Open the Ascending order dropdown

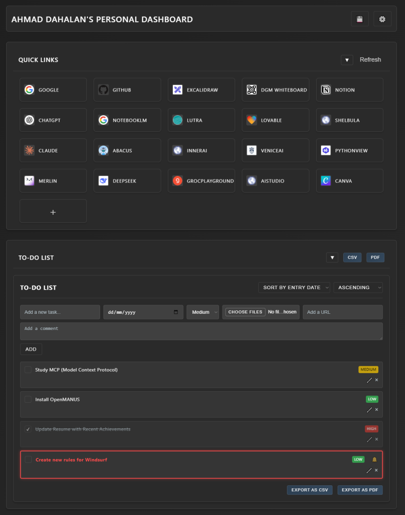coord(358,288)
